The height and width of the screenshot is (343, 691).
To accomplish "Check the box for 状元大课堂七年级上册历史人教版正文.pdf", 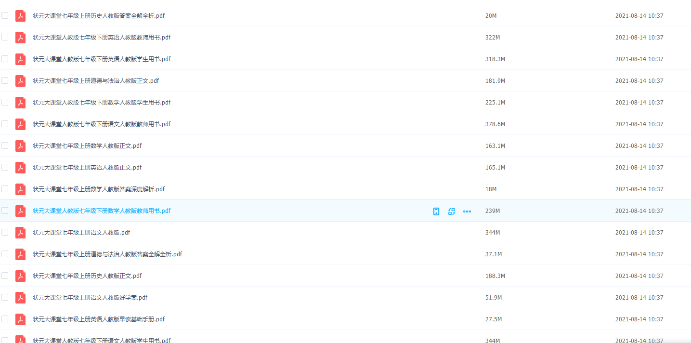I will (x=5, y=276).
